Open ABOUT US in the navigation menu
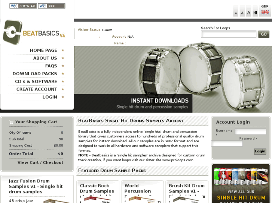Screen dimensions: 272x203 pos(45,58)
